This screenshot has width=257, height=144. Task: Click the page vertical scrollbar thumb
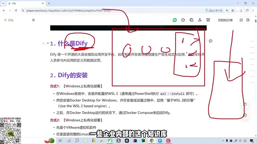click(256, 21)
